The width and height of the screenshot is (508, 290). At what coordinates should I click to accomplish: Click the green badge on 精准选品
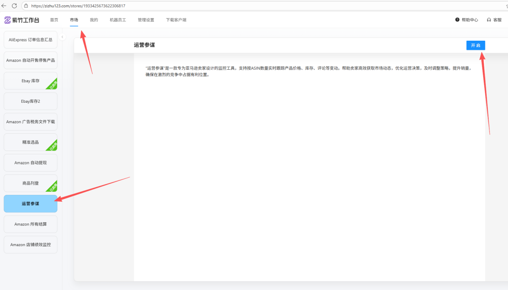[x=52, y=145]
